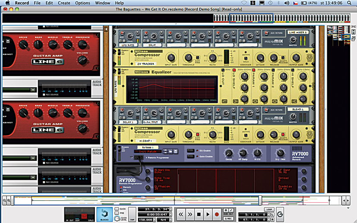Viewport: 357px width, 223px height.
Task: Click the Blend L mixer Master knob
Action: (x=293, y=117)
